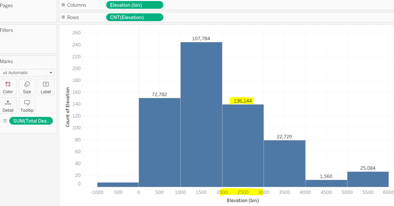Open the Size mark settings
The height and width of the screenshot is (206, 394).
[27, 87]
